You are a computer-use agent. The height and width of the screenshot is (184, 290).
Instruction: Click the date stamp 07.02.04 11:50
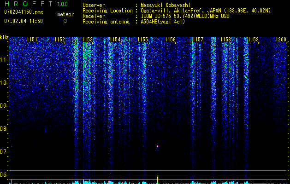tap(24, 21)
